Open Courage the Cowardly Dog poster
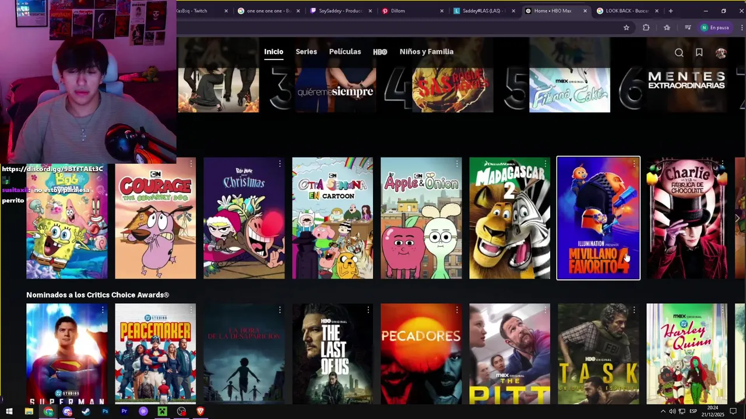Screen dimensions: 746x419 [156, 218]
